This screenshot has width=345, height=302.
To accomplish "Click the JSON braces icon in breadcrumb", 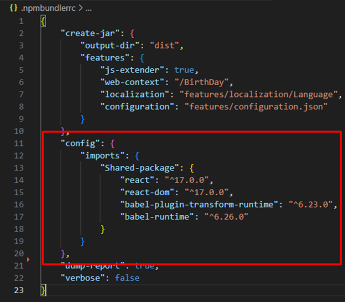I will click(13, 8).
